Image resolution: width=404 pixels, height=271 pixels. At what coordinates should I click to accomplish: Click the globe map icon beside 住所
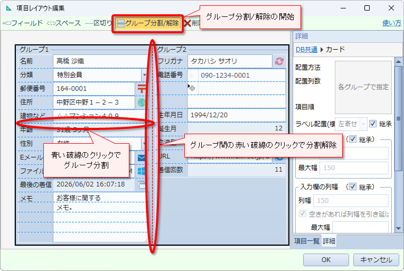click(142, 102)
